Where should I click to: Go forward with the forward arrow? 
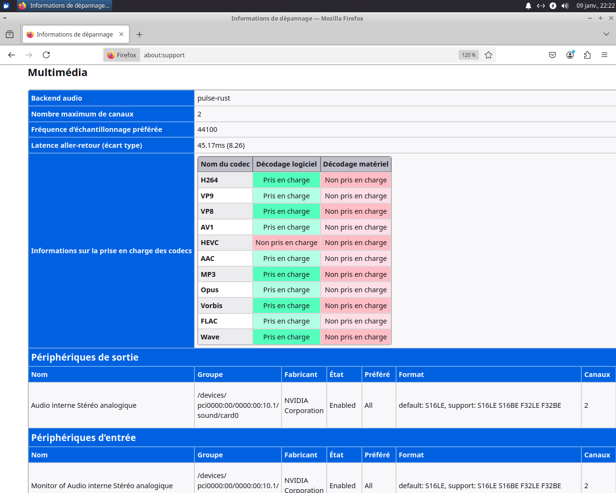(x=29, y=55)
